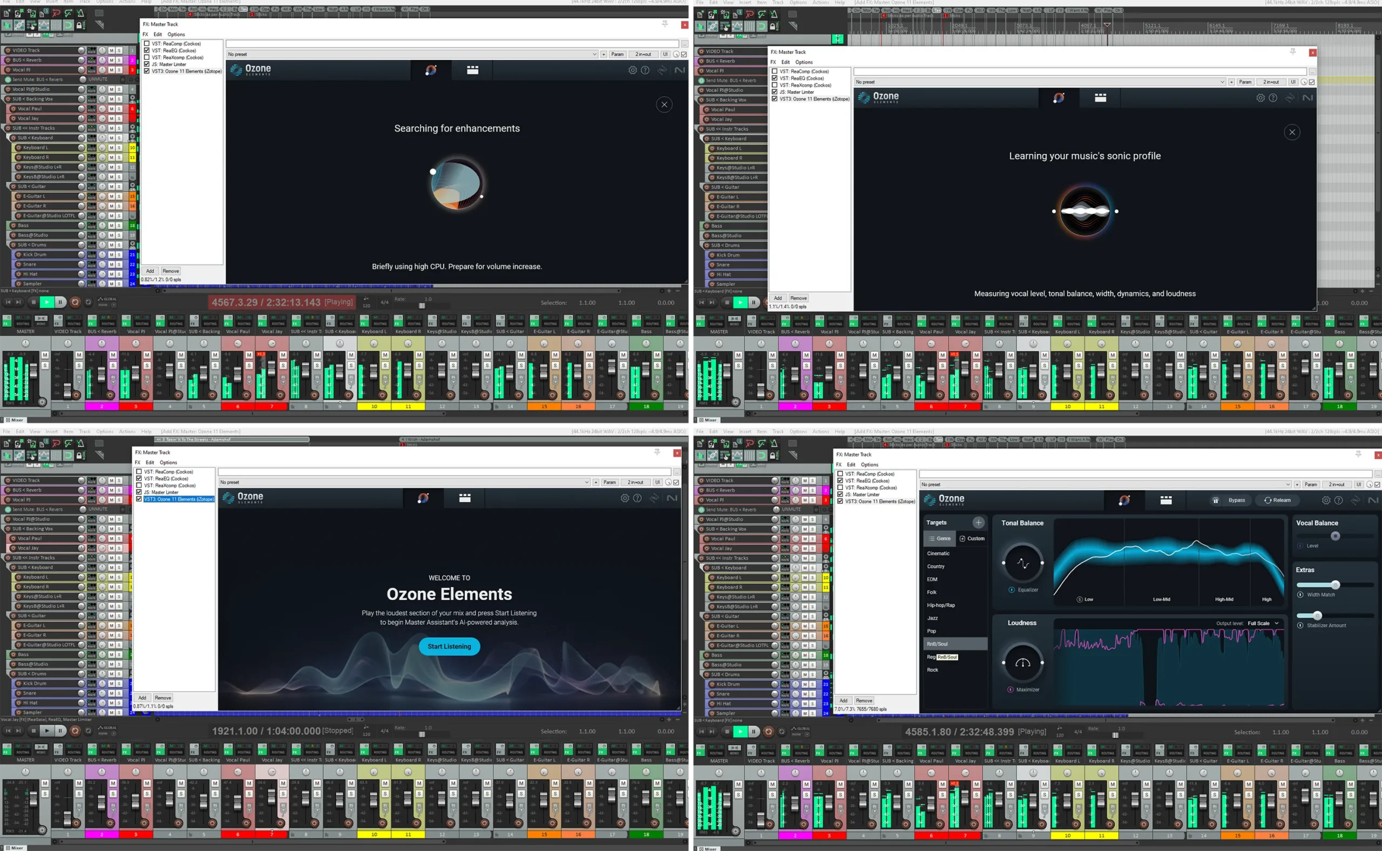Image resolution: width=1382 pixels, height=851 pixels.
Task: Click transport Stop button in Welcome screenshot
Action: 33,731
